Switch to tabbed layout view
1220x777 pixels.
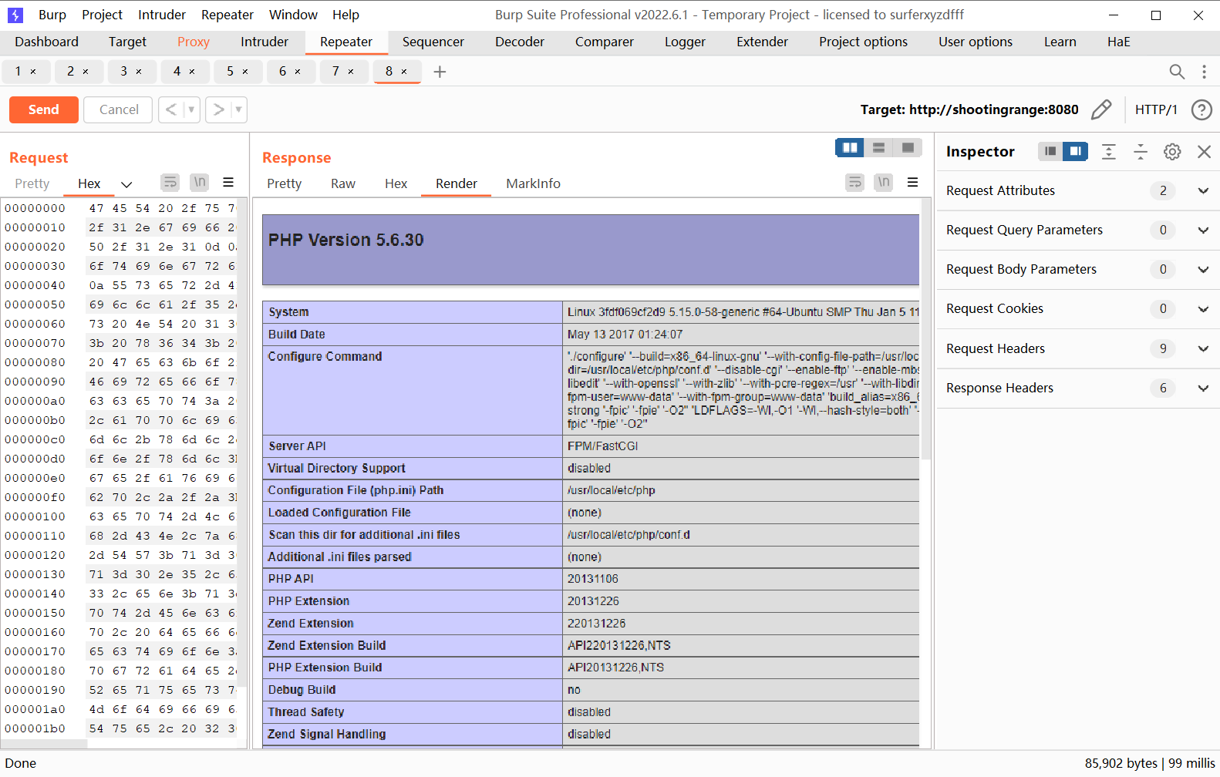click(x=908, y=147)
